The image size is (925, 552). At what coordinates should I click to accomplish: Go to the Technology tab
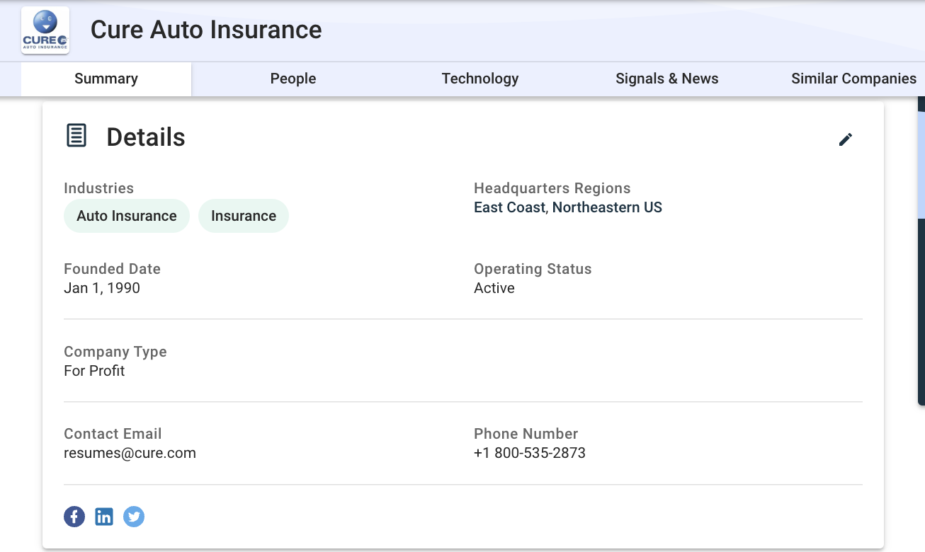click(x=480, y=79)
